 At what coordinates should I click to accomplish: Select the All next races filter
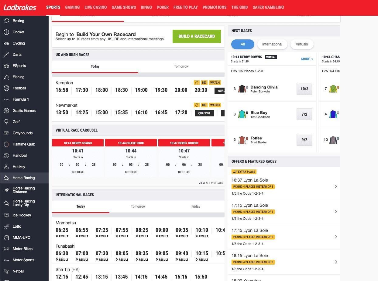point(243,44)
